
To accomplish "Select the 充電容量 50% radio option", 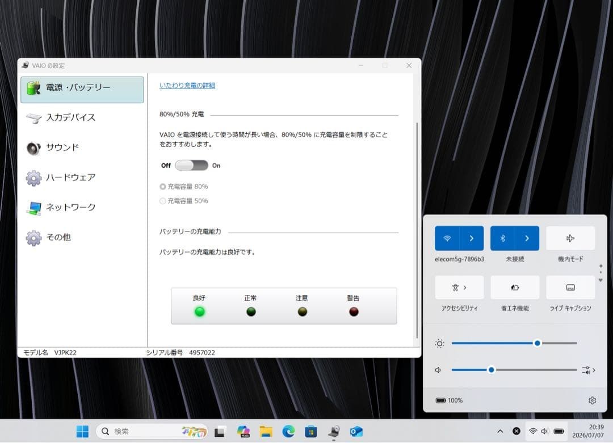I will 184,201.
